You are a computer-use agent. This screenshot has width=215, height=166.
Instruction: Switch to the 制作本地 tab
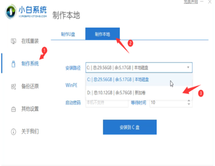[102, 34]
